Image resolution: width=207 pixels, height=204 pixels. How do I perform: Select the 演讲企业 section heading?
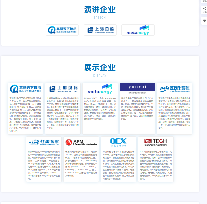click(x=100, y=9)
